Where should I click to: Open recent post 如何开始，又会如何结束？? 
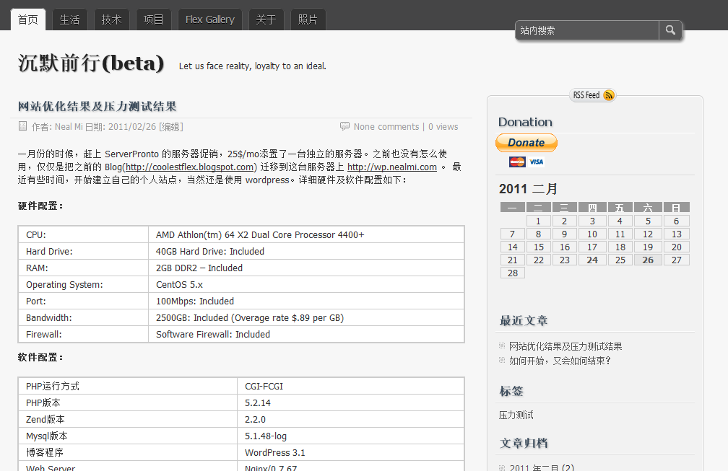coord(560,361)
